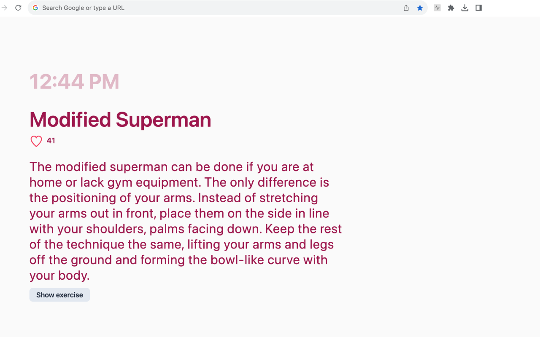Click the 41 likes count
Screen dimensions: 540x337
pos(51,141)
